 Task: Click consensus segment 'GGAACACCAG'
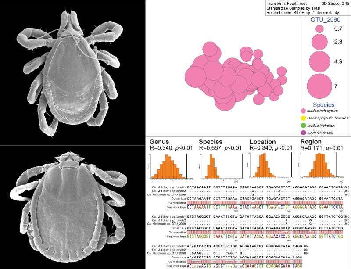278,228
